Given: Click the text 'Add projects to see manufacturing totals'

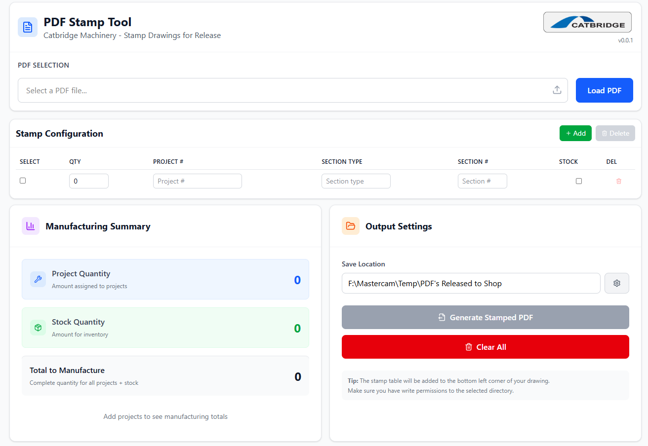Looking at the screenshot, I should click(165, 416).
